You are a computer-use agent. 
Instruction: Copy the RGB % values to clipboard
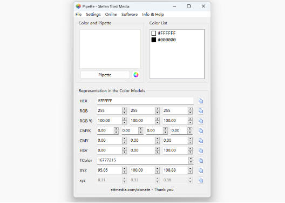201,121
